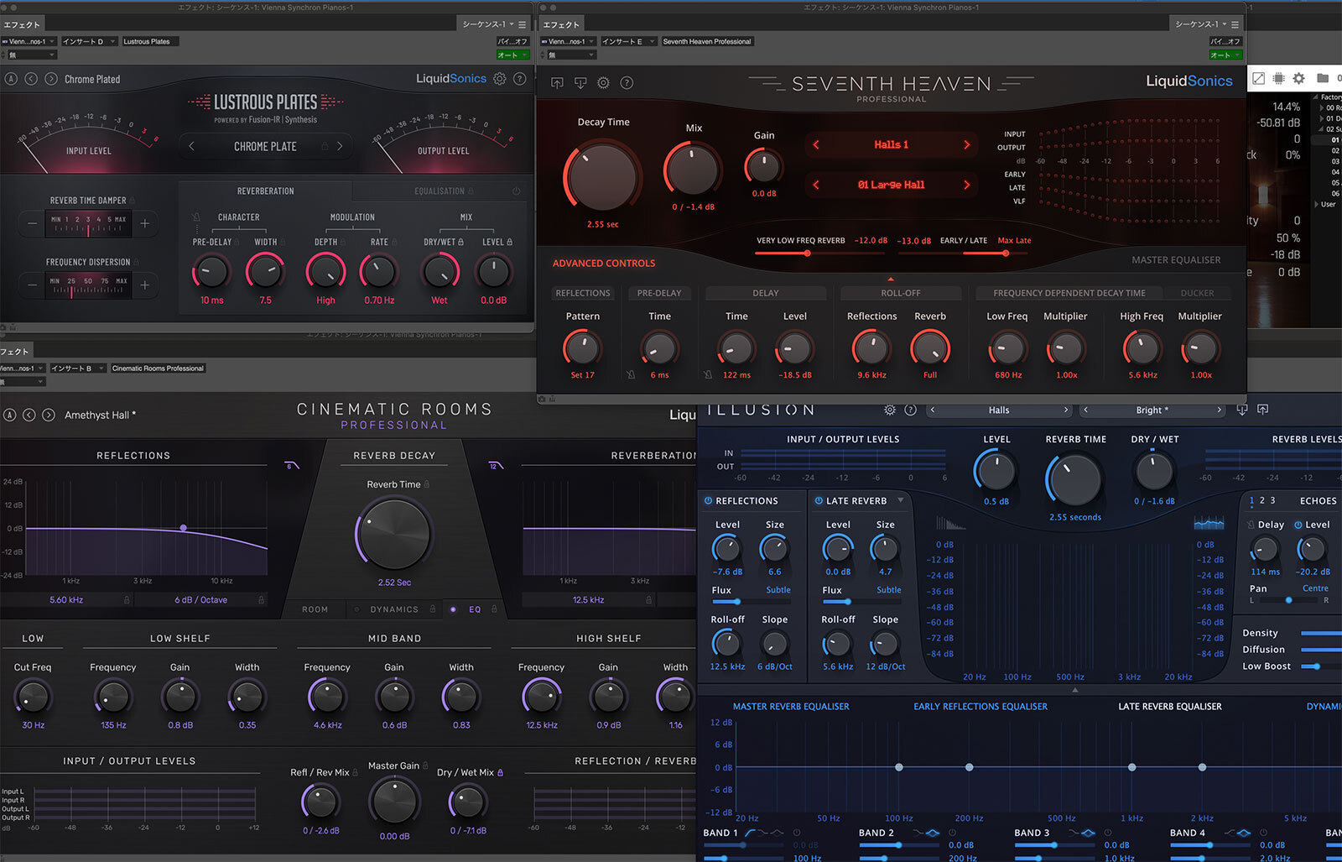Select the EQ view toggle in Cinematic Rooms
The image size is (1342, 862).
[x=475, y=609]
